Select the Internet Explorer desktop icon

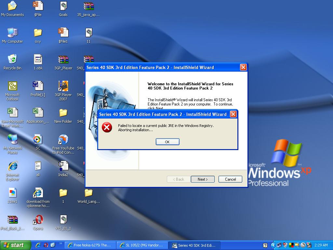12,166
